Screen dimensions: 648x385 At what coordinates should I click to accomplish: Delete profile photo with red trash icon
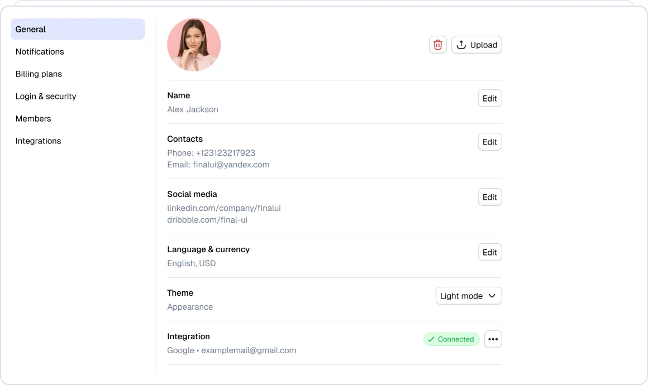pos(437,45)
